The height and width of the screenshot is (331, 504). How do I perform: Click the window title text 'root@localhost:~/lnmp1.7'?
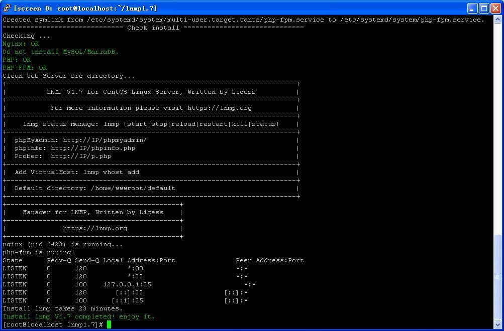pos(108,9)
